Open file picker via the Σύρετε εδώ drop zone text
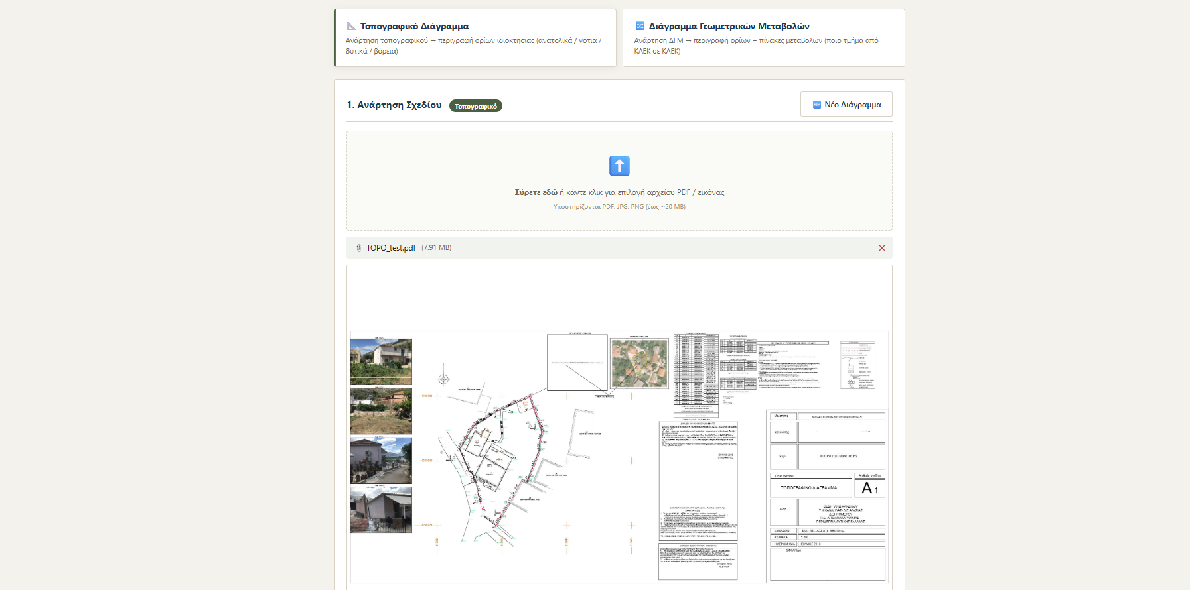Viewport: 1190px width, 590px height. [619, 192]
